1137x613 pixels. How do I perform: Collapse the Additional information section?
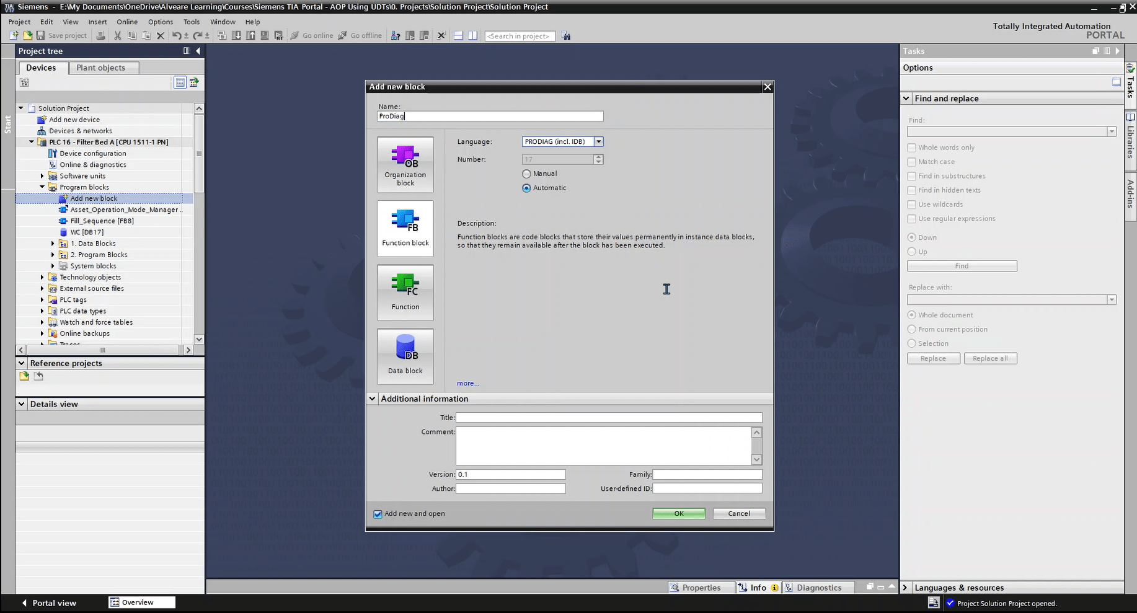[x=372, y=399]
